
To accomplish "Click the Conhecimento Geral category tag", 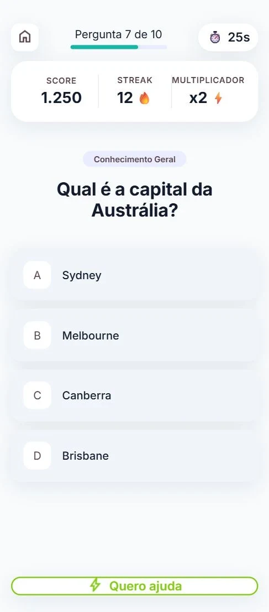I will click(x=134, y=160).
